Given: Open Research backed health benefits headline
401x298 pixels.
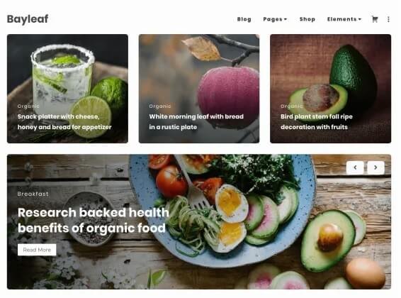Looking at the screenshot, I should (x=94, y=220).
